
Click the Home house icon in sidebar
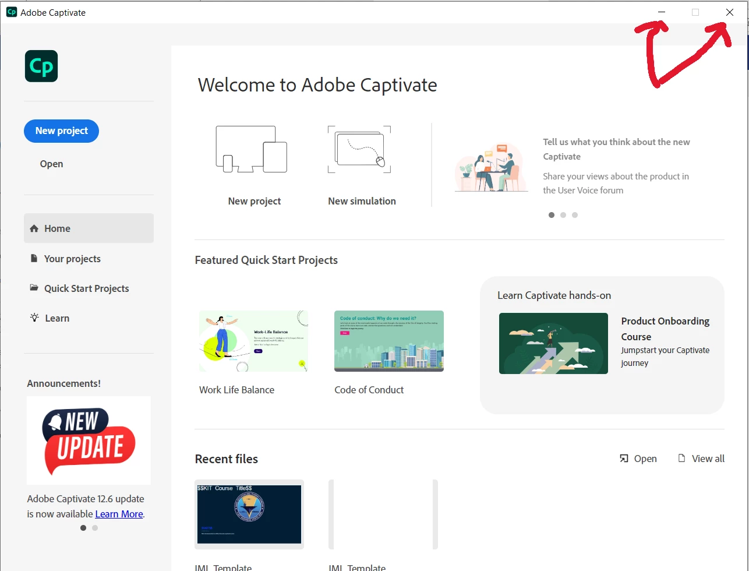click(34, 228)
